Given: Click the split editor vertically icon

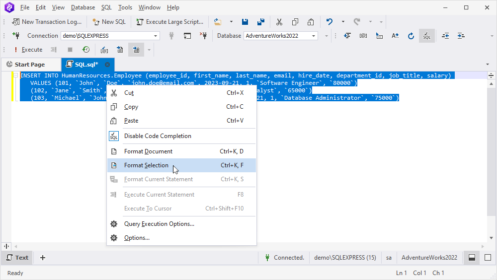Looking at the screenshot, I should (6, 246).
